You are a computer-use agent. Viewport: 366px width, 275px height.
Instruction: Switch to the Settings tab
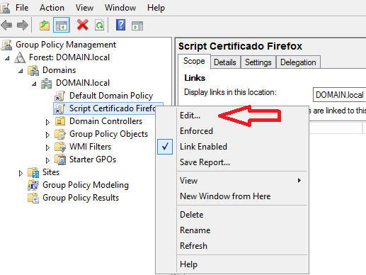(258, 62)
